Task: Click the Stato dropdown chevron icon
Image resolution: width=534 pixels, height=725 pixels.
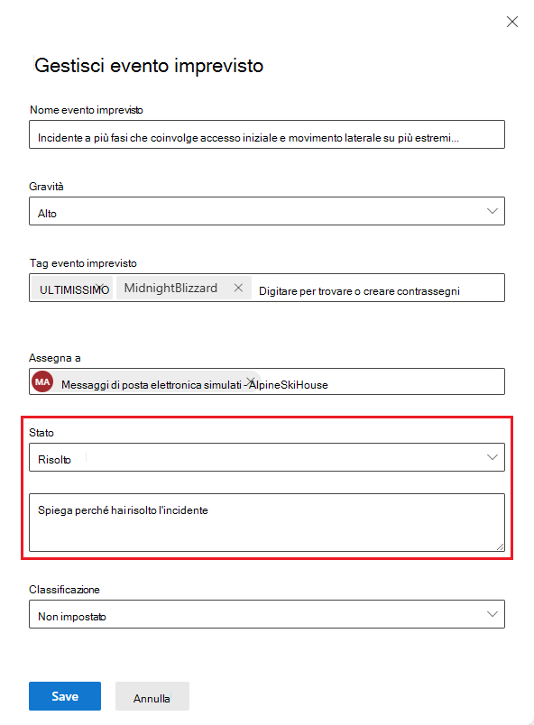Action: pyautogui.click(x=493, y=457)
